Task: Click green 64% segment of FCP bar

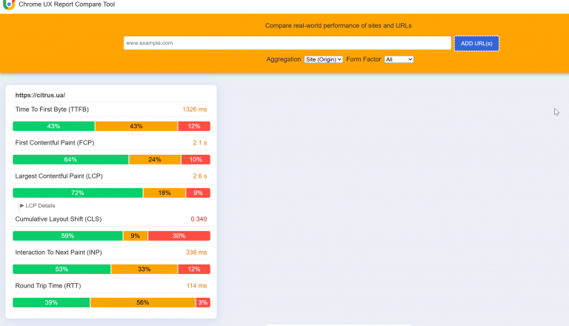Action: point(70,159)
